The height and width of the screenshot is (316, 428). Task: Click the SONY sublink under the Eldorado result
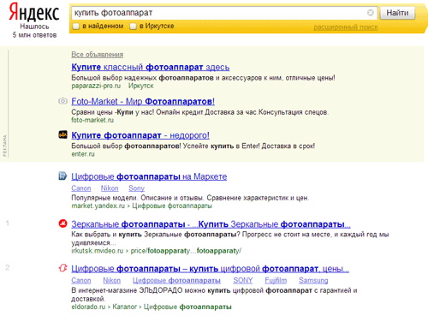tap(243, 280)
